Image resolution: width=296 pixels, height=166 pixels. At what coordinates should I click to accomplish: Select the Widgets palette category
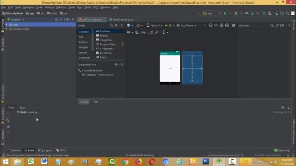[x=83, y=47]
